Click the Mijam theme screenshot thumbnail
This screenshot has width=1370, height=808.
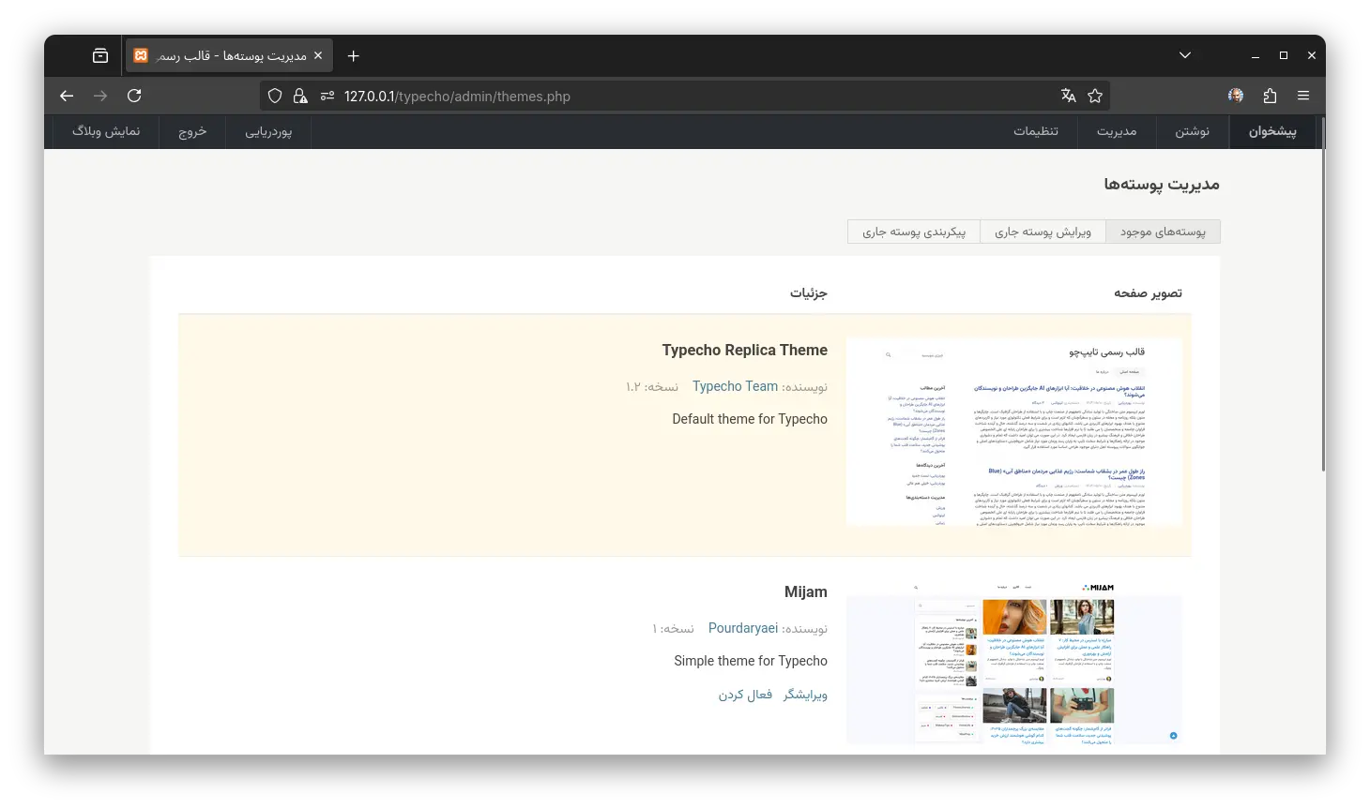coord(1013,664)
